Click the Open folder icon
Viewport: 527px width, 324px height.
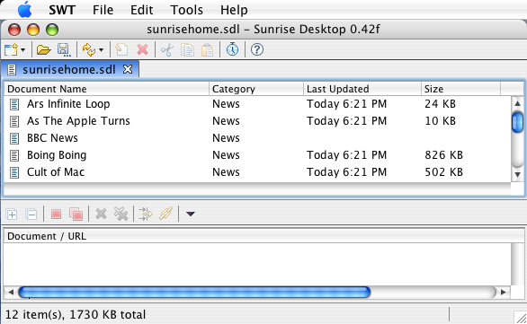44,50
